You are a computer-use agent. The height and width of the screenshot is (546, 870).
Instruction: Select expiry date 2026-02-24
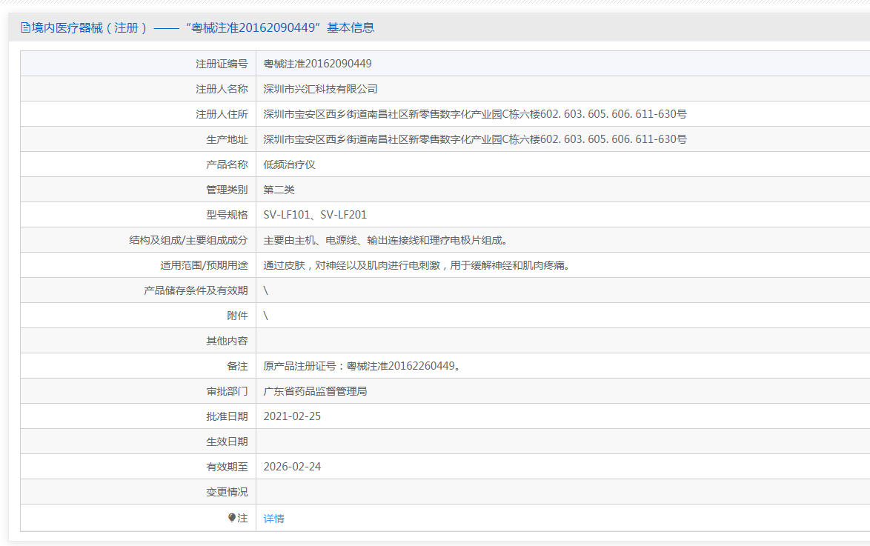(x=292, y=467)
